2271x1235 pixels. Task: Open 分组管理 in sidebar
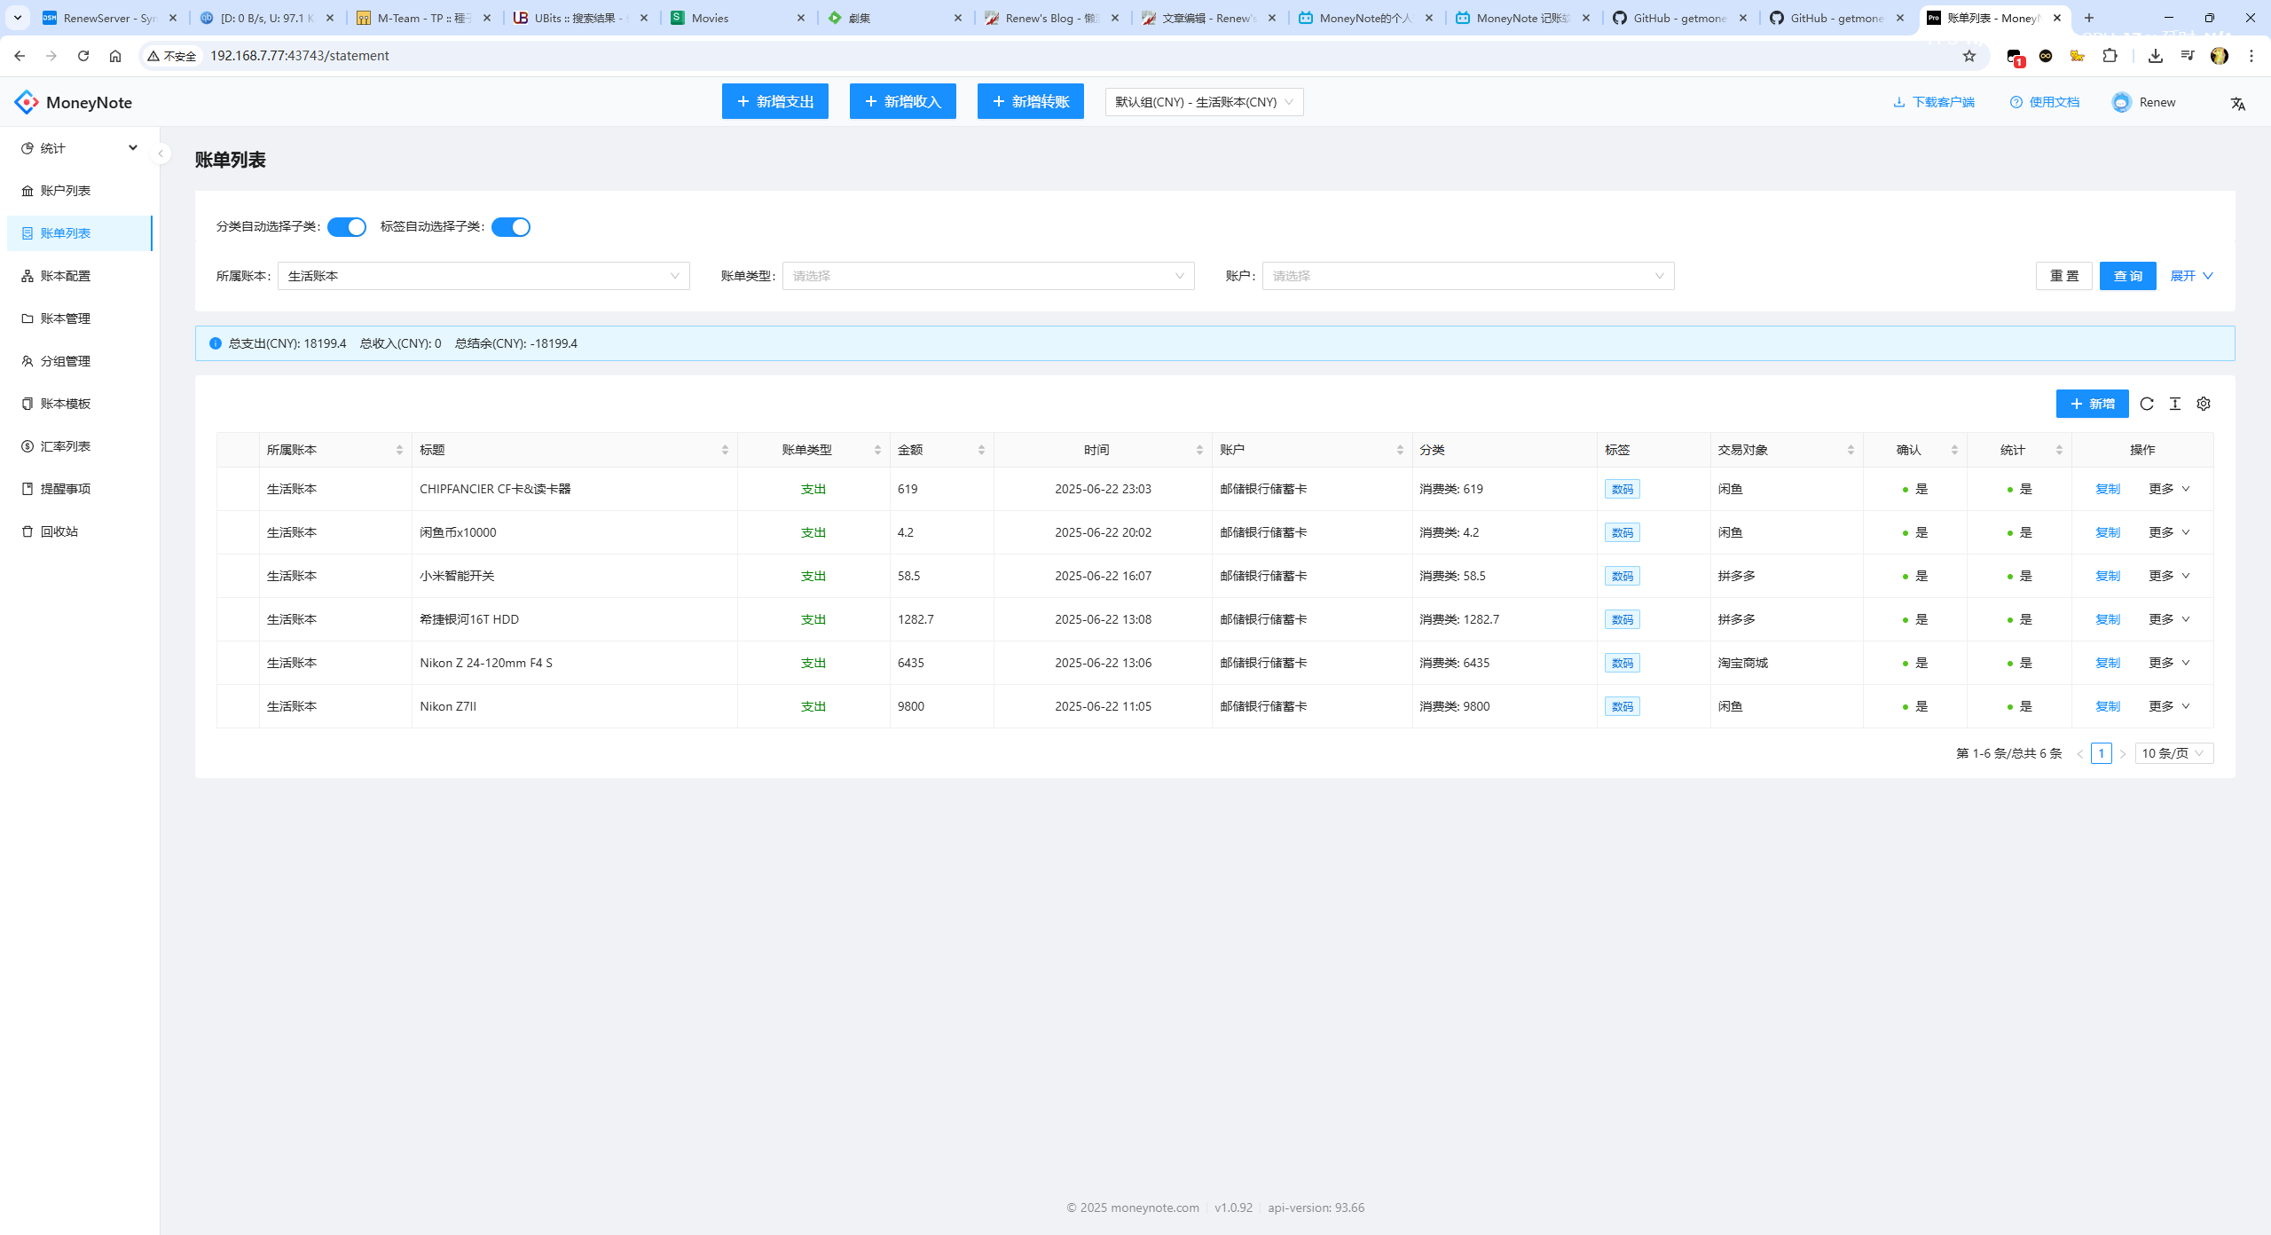pyautogui.click(x=80, y=361)
